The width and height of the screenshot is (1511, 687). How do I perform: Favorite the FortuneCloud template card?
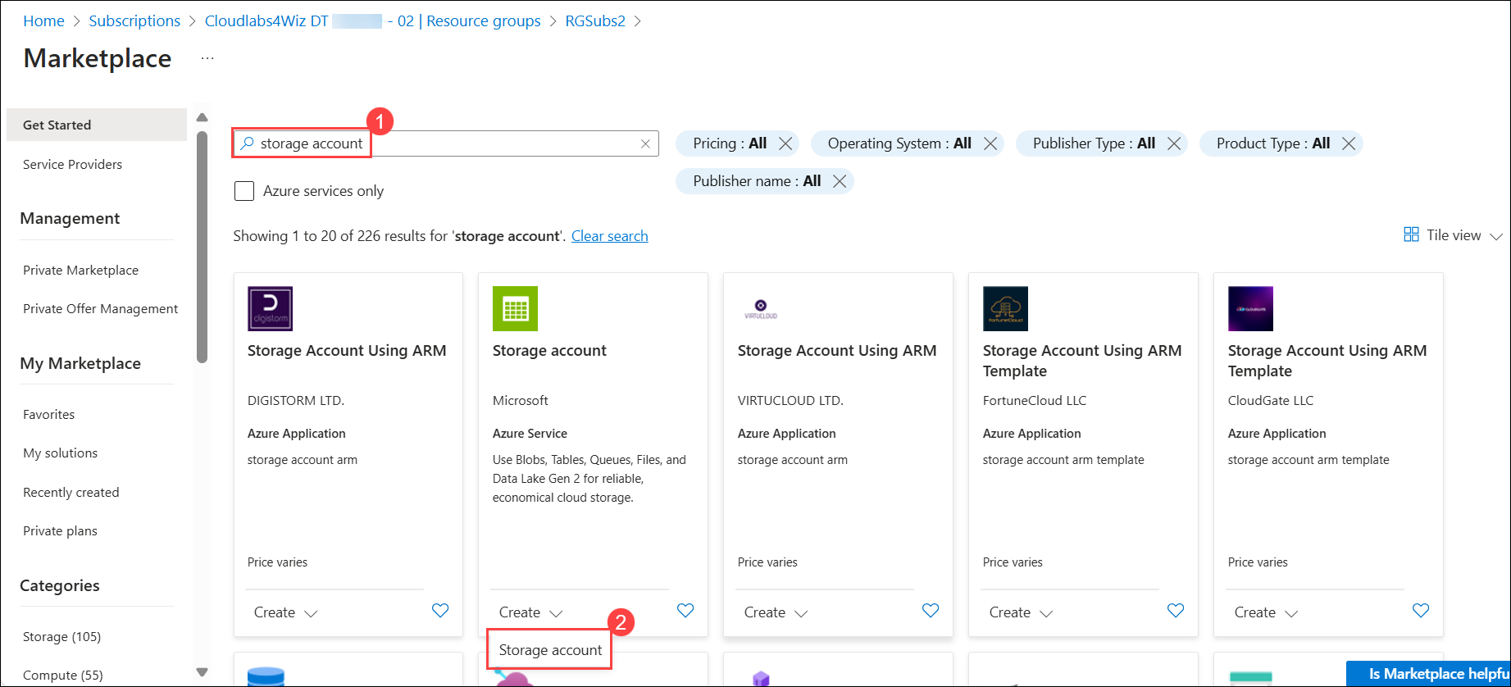[1176, 611]
